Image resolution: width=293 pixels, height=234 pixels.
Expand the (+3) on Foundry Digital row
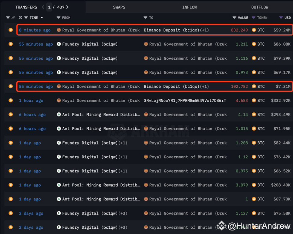click(x=122, y=213)
